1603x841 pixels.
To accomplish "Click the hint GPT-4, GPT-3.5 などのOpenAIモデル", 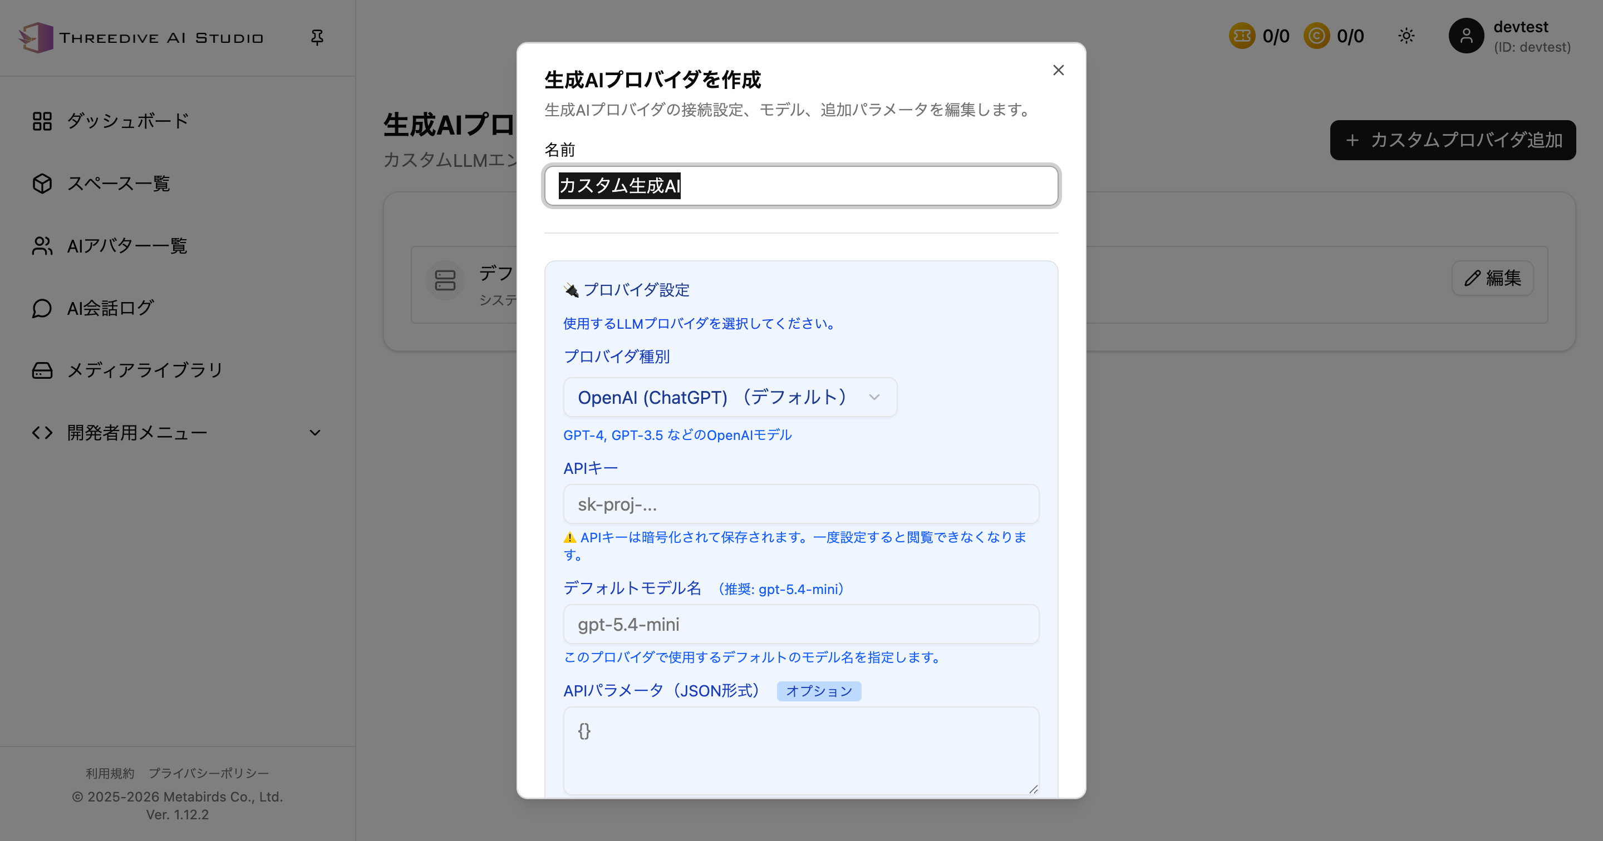I will (x=678, y=435).
